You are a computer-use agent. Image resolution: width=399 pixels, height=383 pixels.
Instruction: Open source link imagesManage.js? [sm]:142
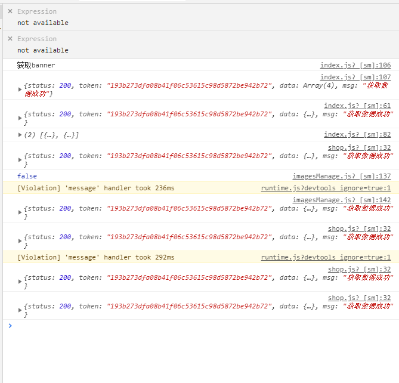point(342,200)
